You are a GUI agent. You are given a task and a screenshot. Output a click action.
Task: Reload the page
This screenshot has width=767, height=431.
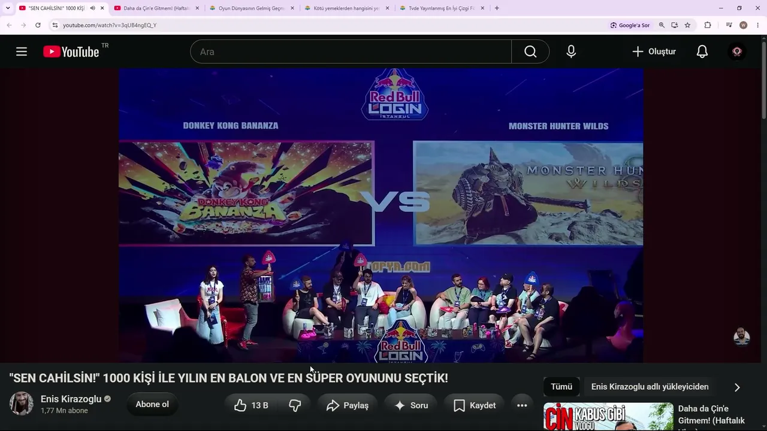tap(38, 25)
